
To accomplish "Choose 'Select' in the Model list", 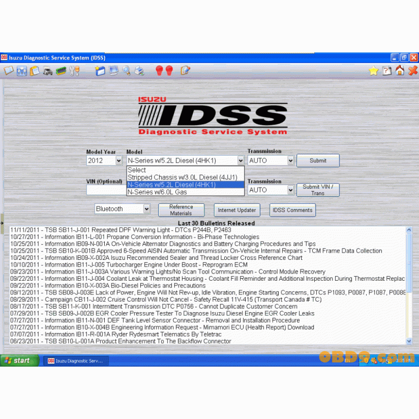I will tap(185, 170).
